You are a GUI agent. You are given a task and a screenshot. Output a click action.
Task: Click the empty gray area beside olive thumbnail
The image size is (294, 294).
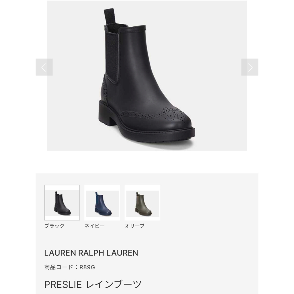(208, 203)
